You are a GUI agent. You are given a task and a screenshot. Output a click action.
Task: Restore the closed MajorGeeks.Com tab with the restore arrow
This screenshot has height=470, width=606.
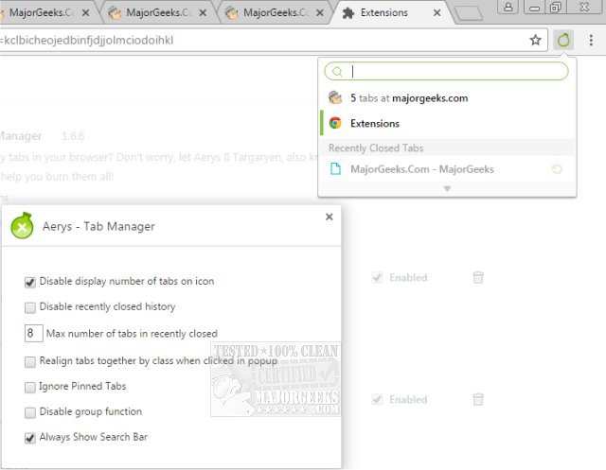click(x=557, y=169)
